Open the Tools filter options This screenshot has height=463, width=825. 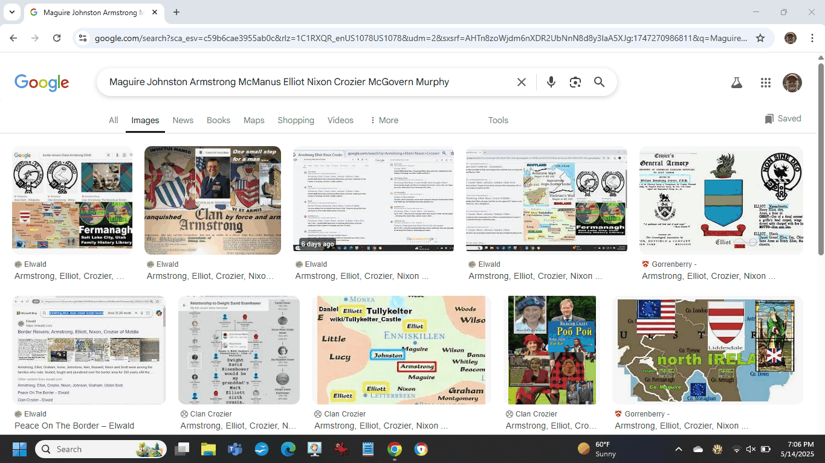coord(498,120)
